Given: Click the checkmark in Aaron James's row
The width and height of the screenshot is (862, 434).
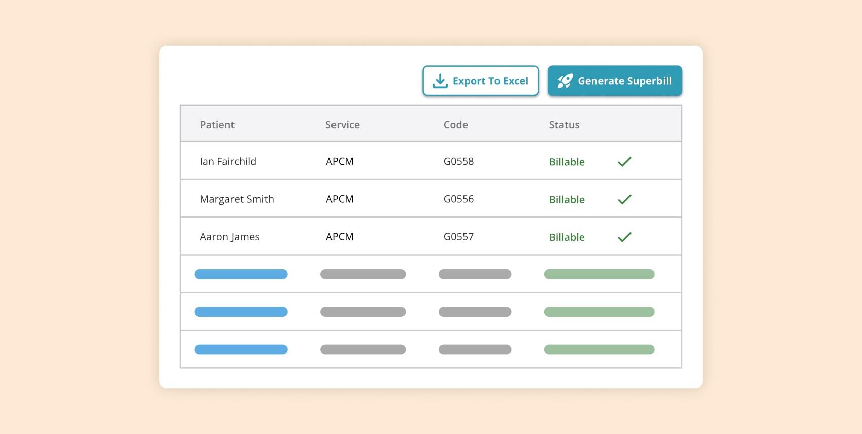Looking at the screenshot, I should (624, 237).
